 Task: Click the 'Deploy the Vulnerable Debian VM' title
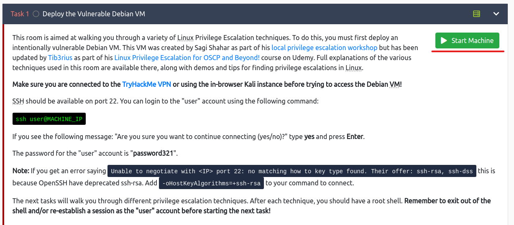coord(94,14)
